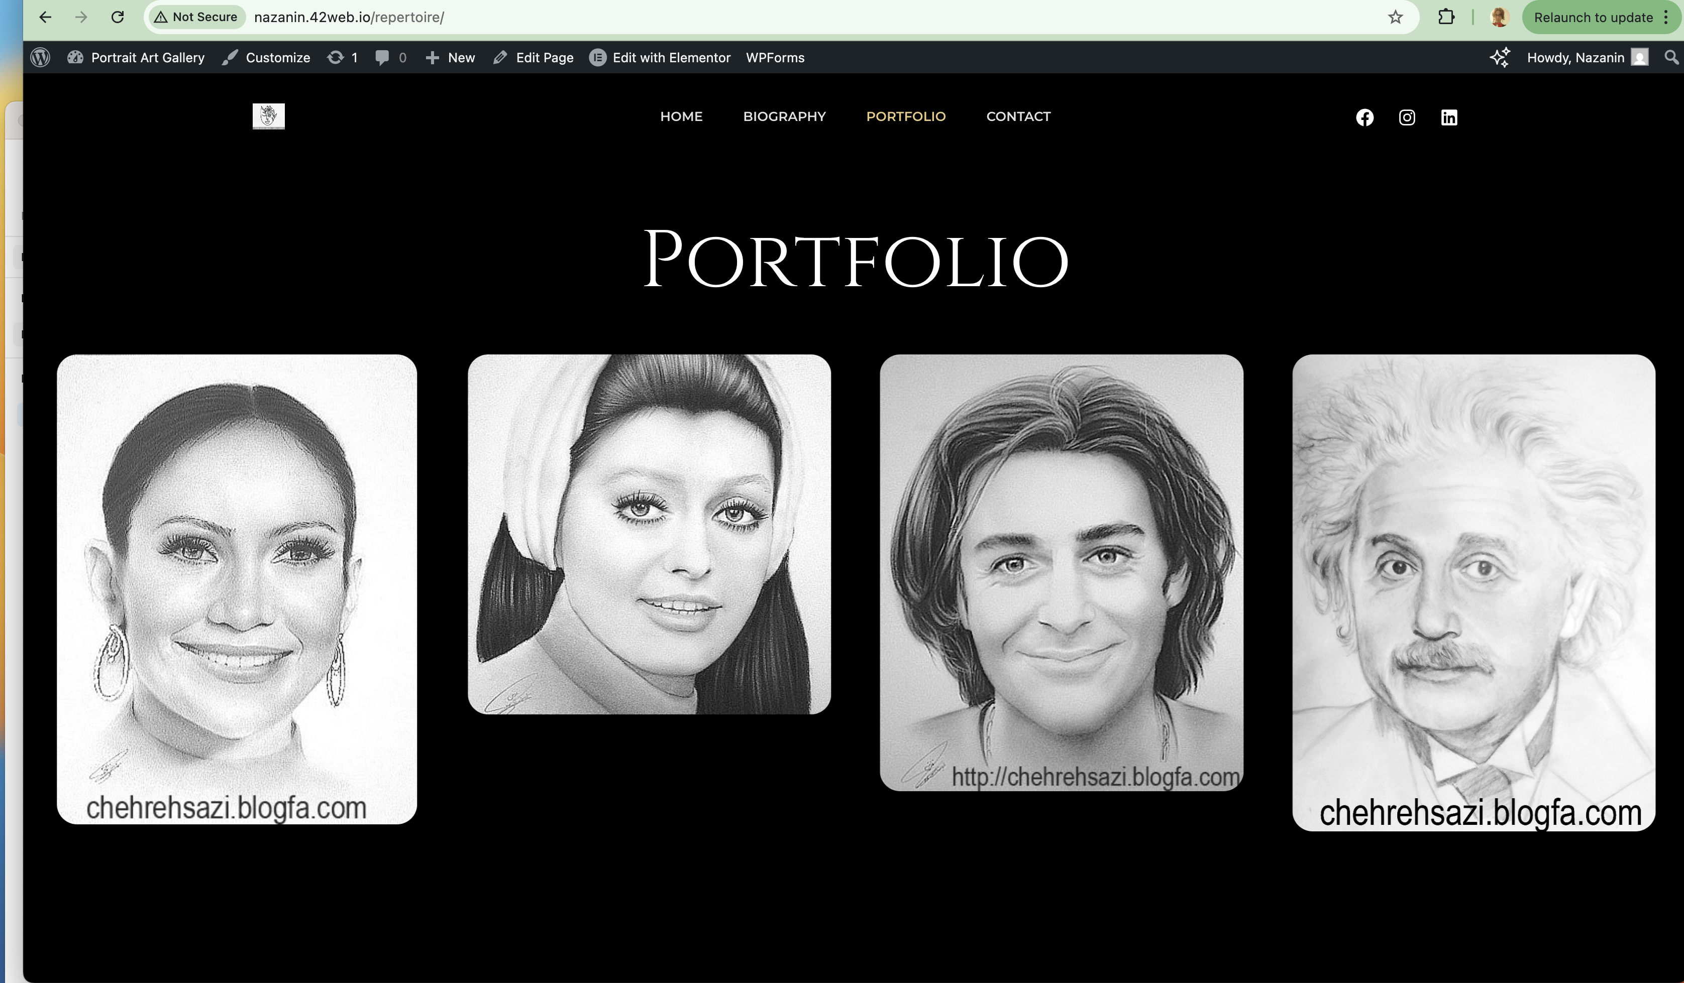Go back using browser back arrow
1684x983 pixels.
coord(45,18)
